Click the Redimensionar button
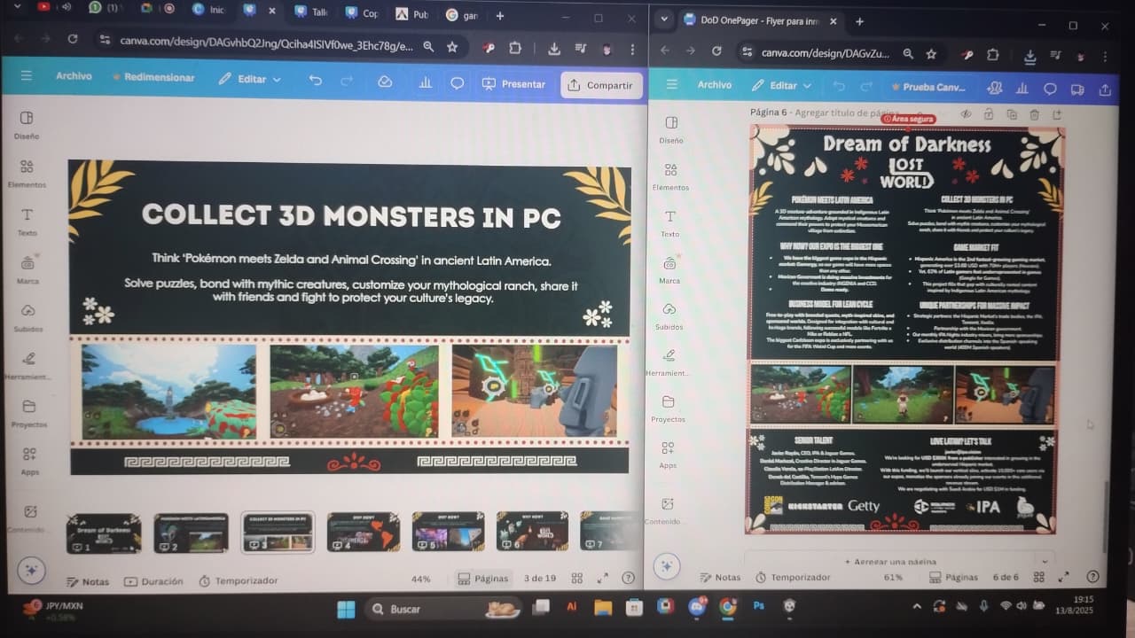Image resolution: width=1135 pixels, height=638 pixels. tap(153, 78)
